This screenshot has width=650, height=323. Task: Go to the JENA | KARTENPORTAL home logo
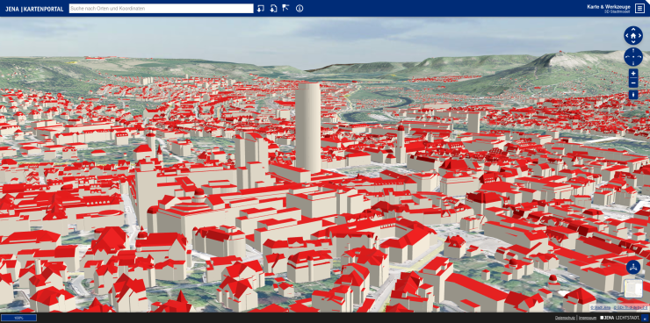34,9
